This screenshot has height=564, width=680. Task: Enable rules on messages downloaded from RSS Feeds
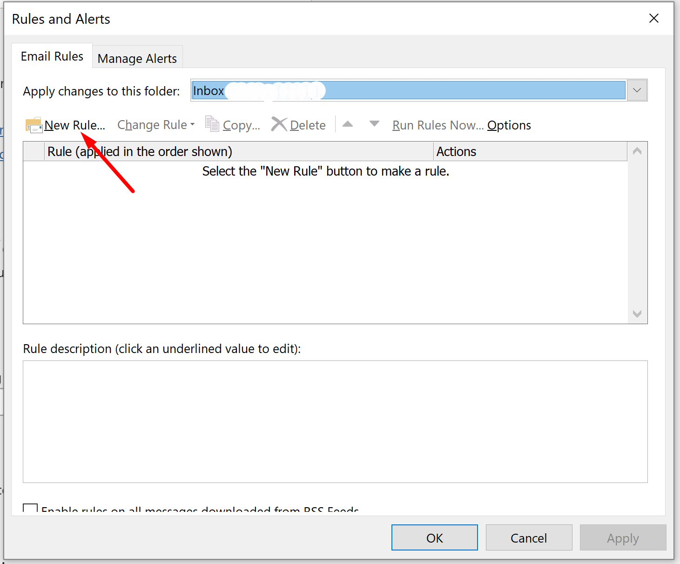[30, 510]
